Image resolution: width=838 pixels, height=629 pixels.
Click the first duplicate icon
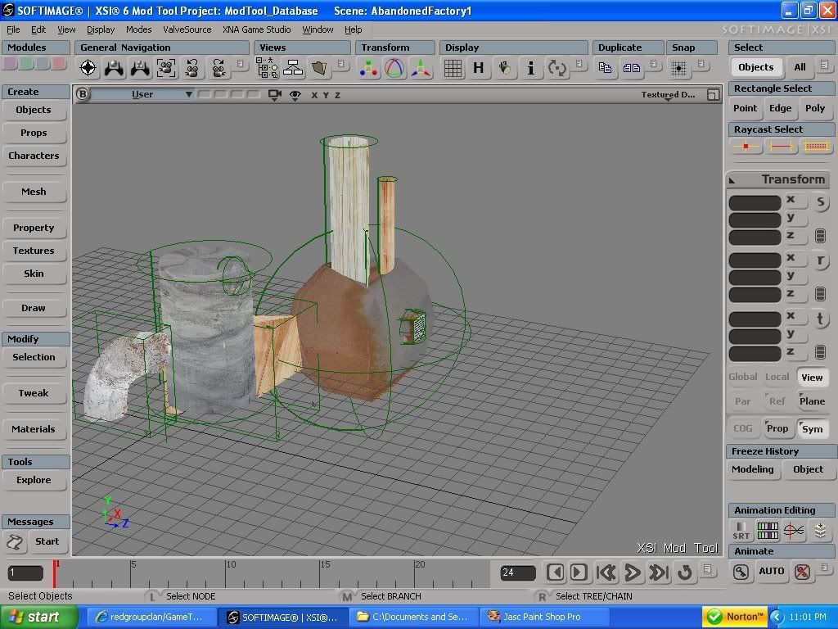605,68
